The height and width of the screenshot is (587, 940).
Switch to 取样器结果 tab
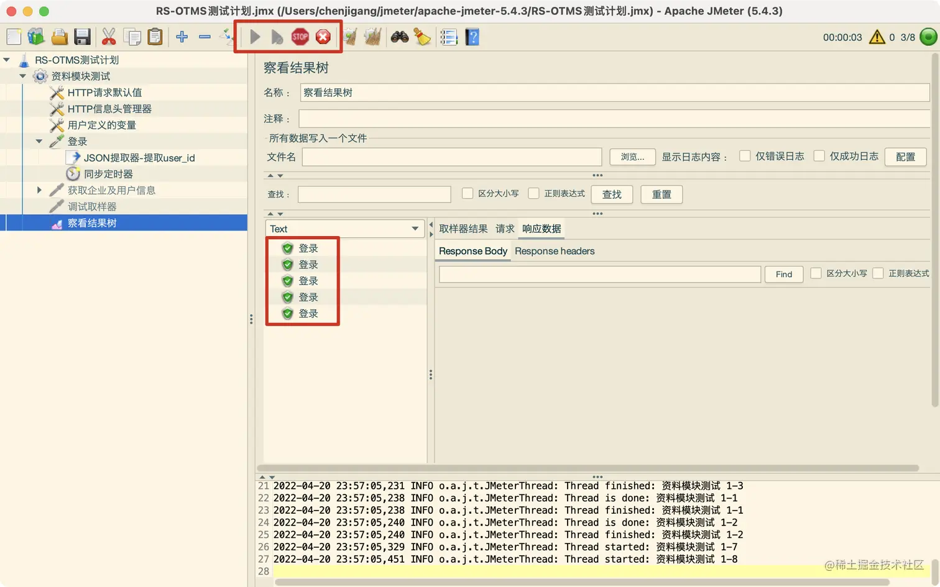pyautogui.click(x=463, y=229)
